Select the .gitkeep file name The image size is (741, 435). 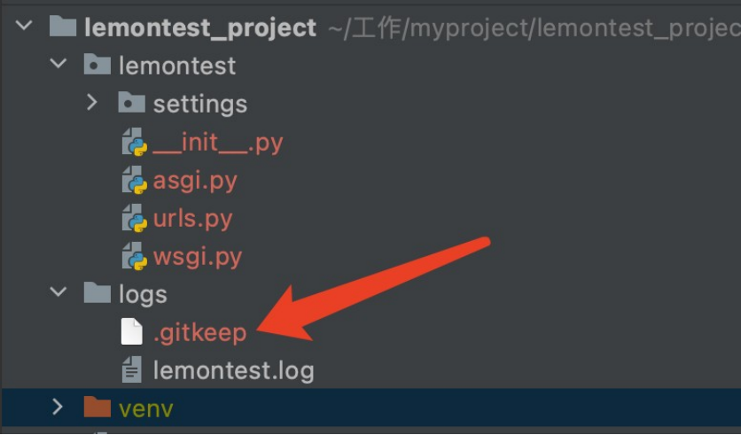[x=200, y=332]
